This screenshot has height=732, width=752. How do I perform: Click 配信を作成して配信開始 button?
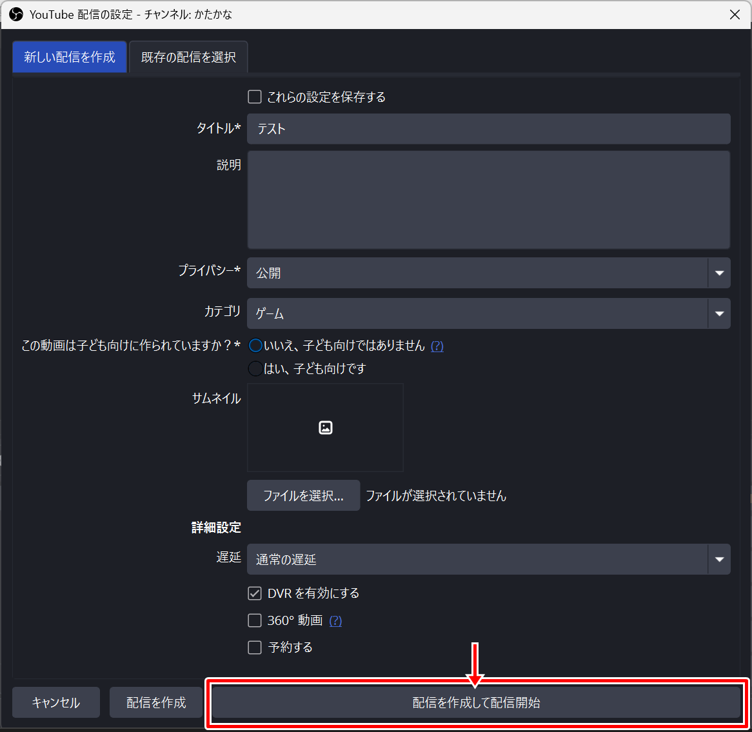(476, 702)
